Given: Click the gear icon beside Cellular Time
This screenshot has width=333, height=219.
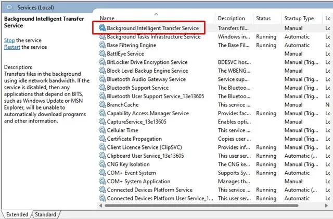Looking at the screenshot, I should tap(103, 130).
